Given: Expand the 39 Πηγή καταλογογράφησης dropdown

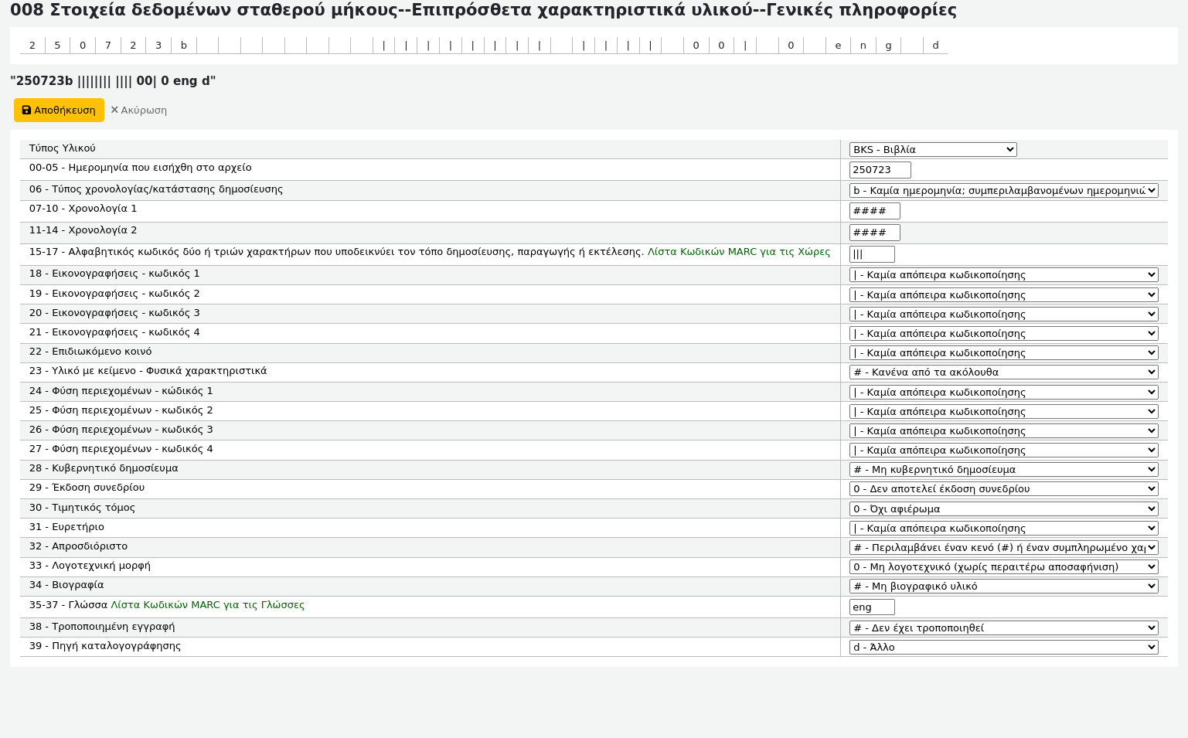Looking at the screenshot, I should pyautogui.click(x=1002, y=648).
